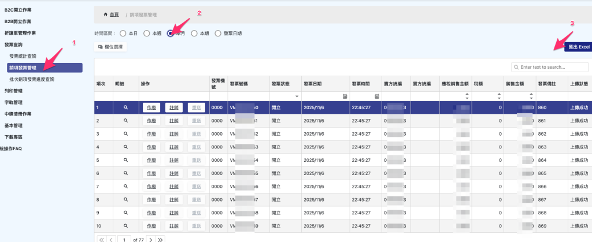Jump to the last page of results
Screen dimensions: 592x242
point(160,239)
